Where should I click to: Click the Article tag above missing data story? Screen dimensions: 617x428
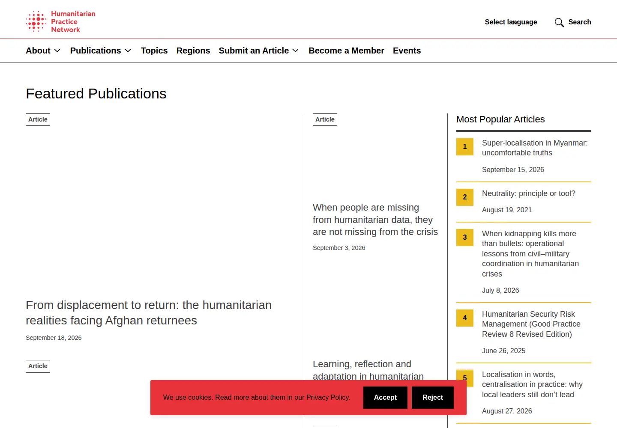pyautogui.click(x=325, y=119)
